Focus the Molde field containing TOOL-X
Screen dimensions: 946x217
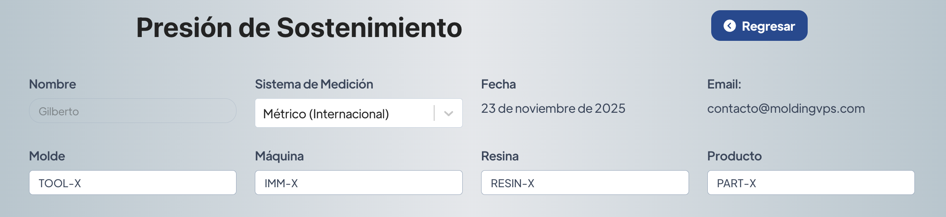point(132,183)
